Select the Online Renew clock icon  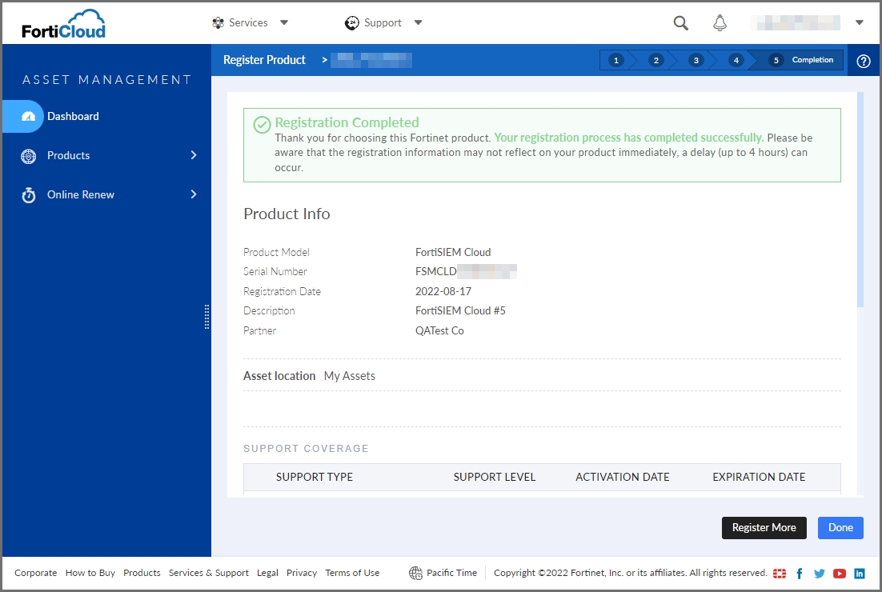pyautogui.click(x=30, y=194)
